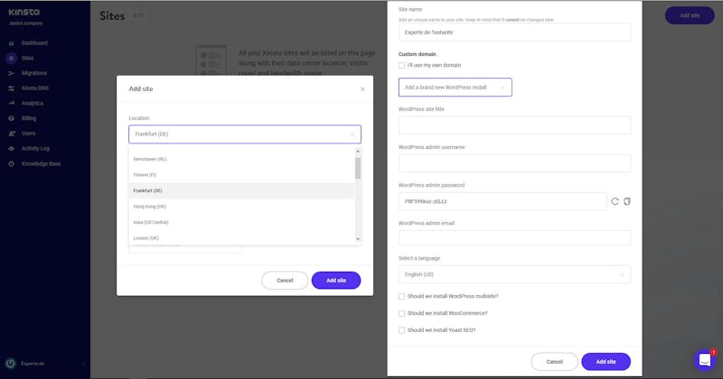Click the location list scrollbar
The image size is (723, 379).
click(x=358, y=168)
